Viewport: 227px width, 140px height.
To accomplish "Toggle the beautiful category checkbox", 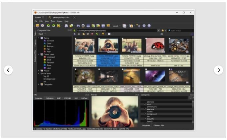I will pyautogui.click(x=145, y=119).
